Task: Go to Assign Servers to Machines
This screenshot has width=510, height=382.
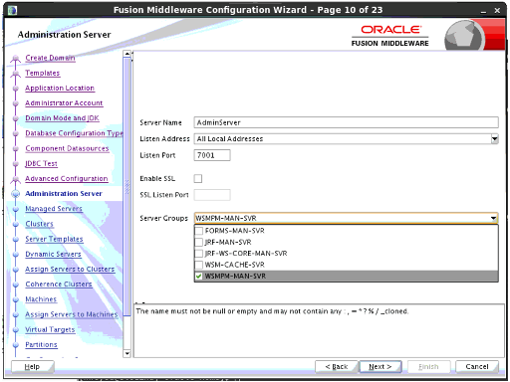Action: (72, 314)
